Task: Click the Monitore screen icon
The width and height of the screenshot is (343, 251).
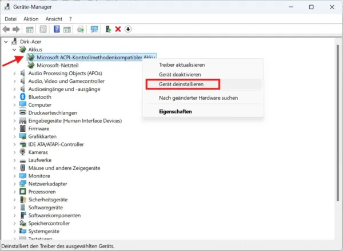Action: click(22, 176)
